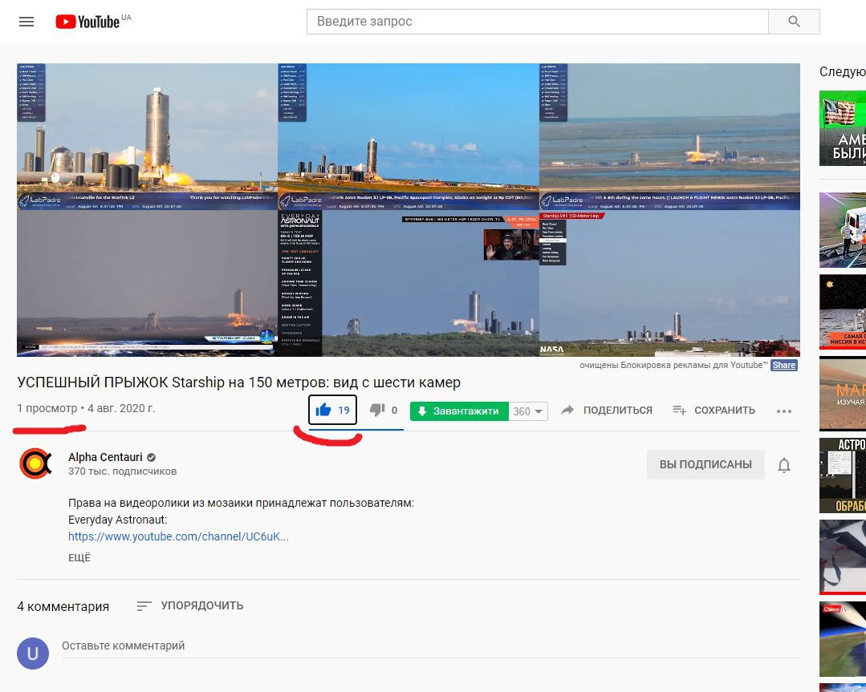The width and height of the screenshot is (866, 692).
Task: Open the hamburger guide menu
Action: pyautogui.click(x=26, y=22)
